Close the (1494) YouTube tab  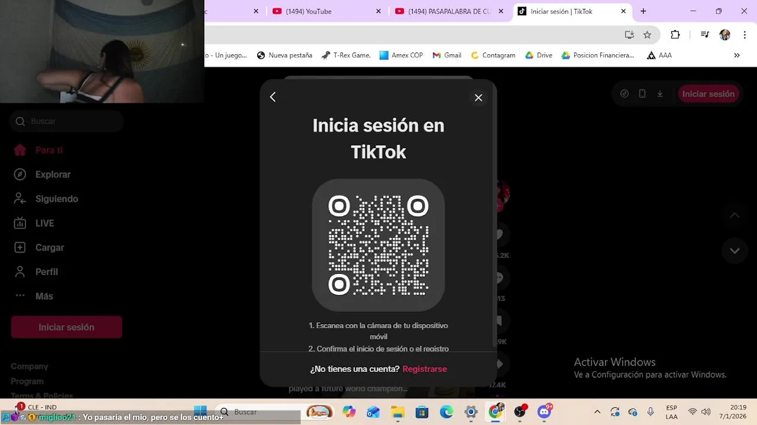[x=378, y=11]
